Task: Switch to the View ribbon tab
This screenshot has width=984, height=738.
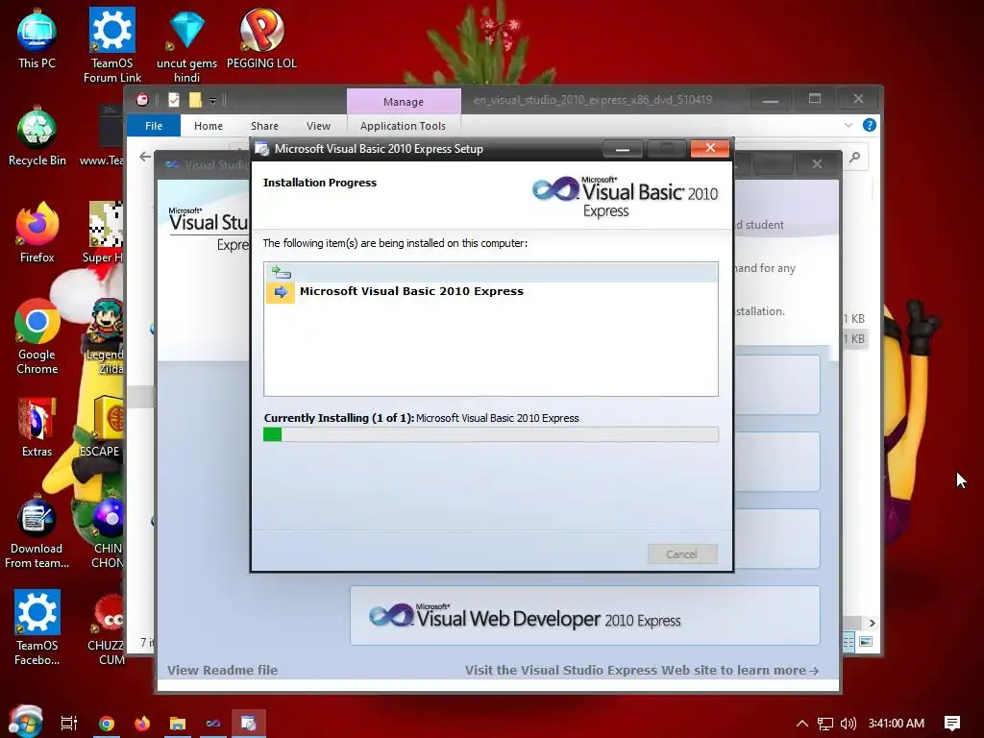Action: tap(318, 126)
